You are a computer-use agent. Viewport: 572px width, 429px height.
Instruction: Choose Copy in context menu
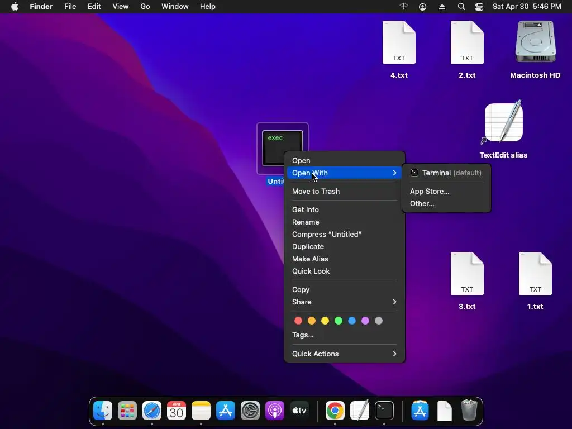[344, 290]
